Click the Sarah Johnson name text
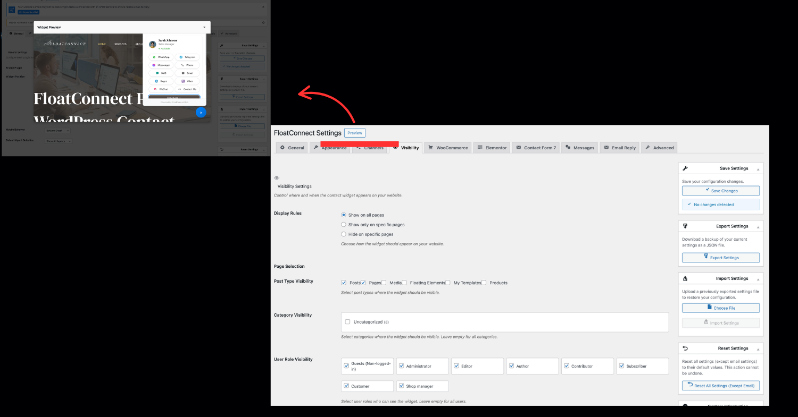The height and width of the screenshot is (417, 798). point(168,40)
